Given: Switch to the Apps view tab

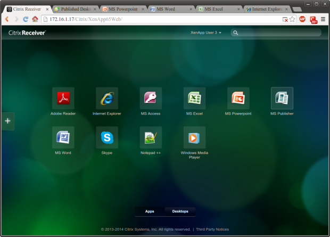Looking at the screenshot, I should pyautogui.click(x=150, y=211).
